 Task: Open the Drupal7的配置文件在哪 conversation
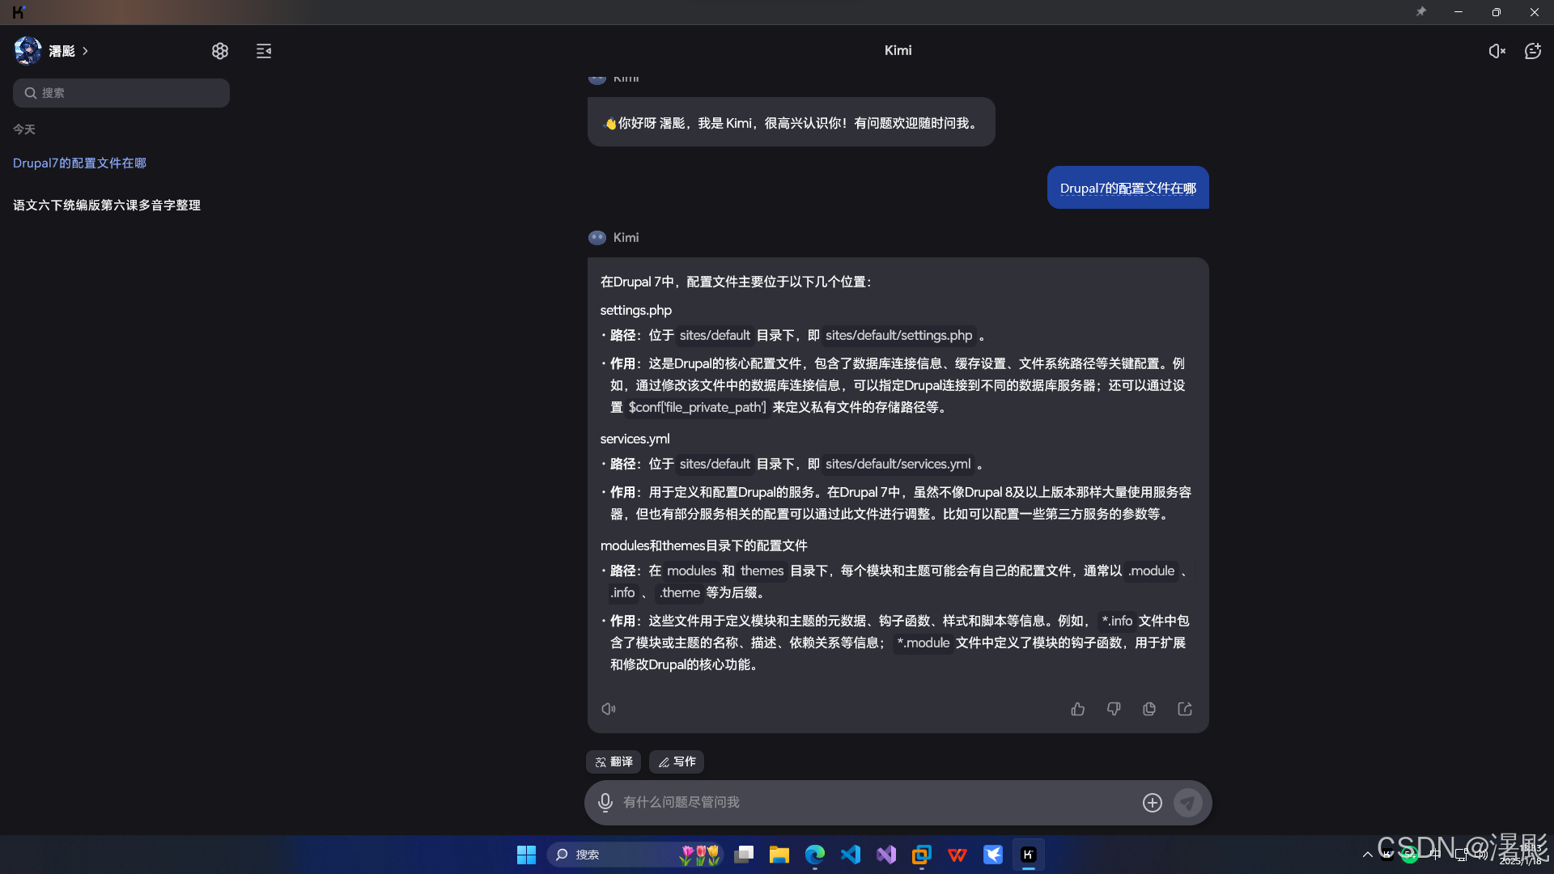79,163
